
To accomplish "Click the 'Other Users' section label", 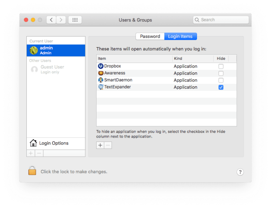I will (40, 61).
